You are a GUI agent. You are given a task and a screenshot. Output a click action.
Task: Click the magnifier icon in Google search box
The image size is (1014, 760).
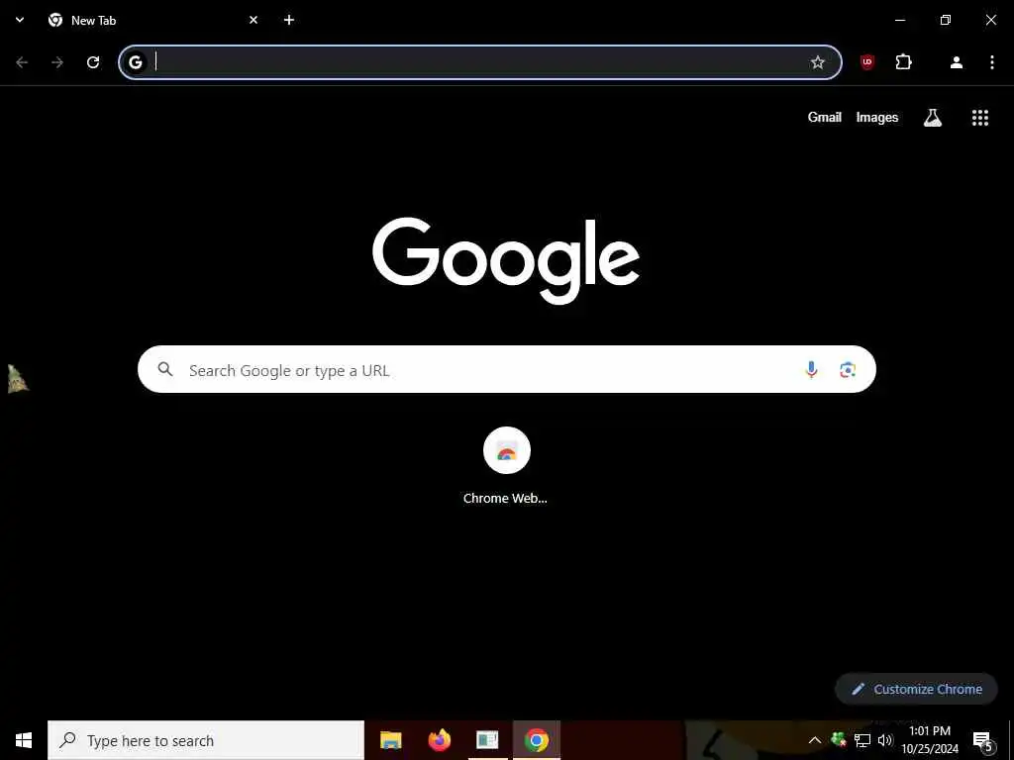click(165, 369)
